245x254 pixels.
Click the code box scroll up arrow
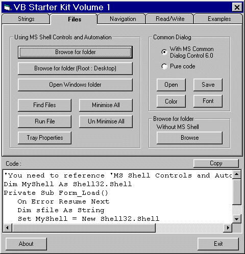click(x=237, y=174)
